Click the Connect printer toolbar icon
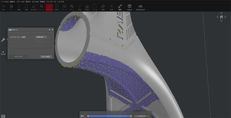Viewport: 231px width, 118px height. tap(119, 7)
